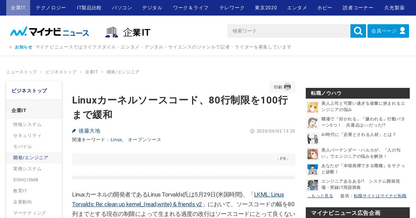Open thumbnail of 職場で「好かれる」「嫌われる」 article
The height and width of the screenshot is (218, 416).
coord(313,122)
